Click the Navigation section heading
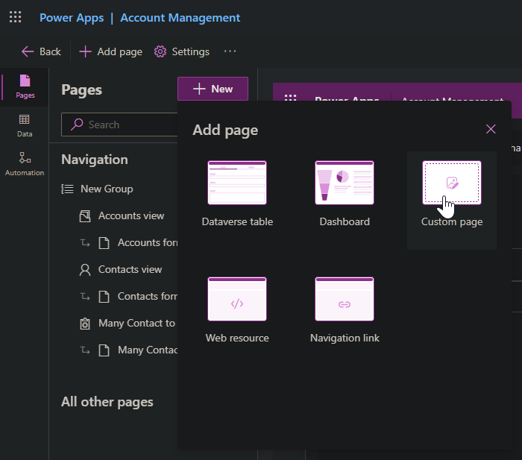The height and width of the screenshot is (460, 522). pos(95,160)
